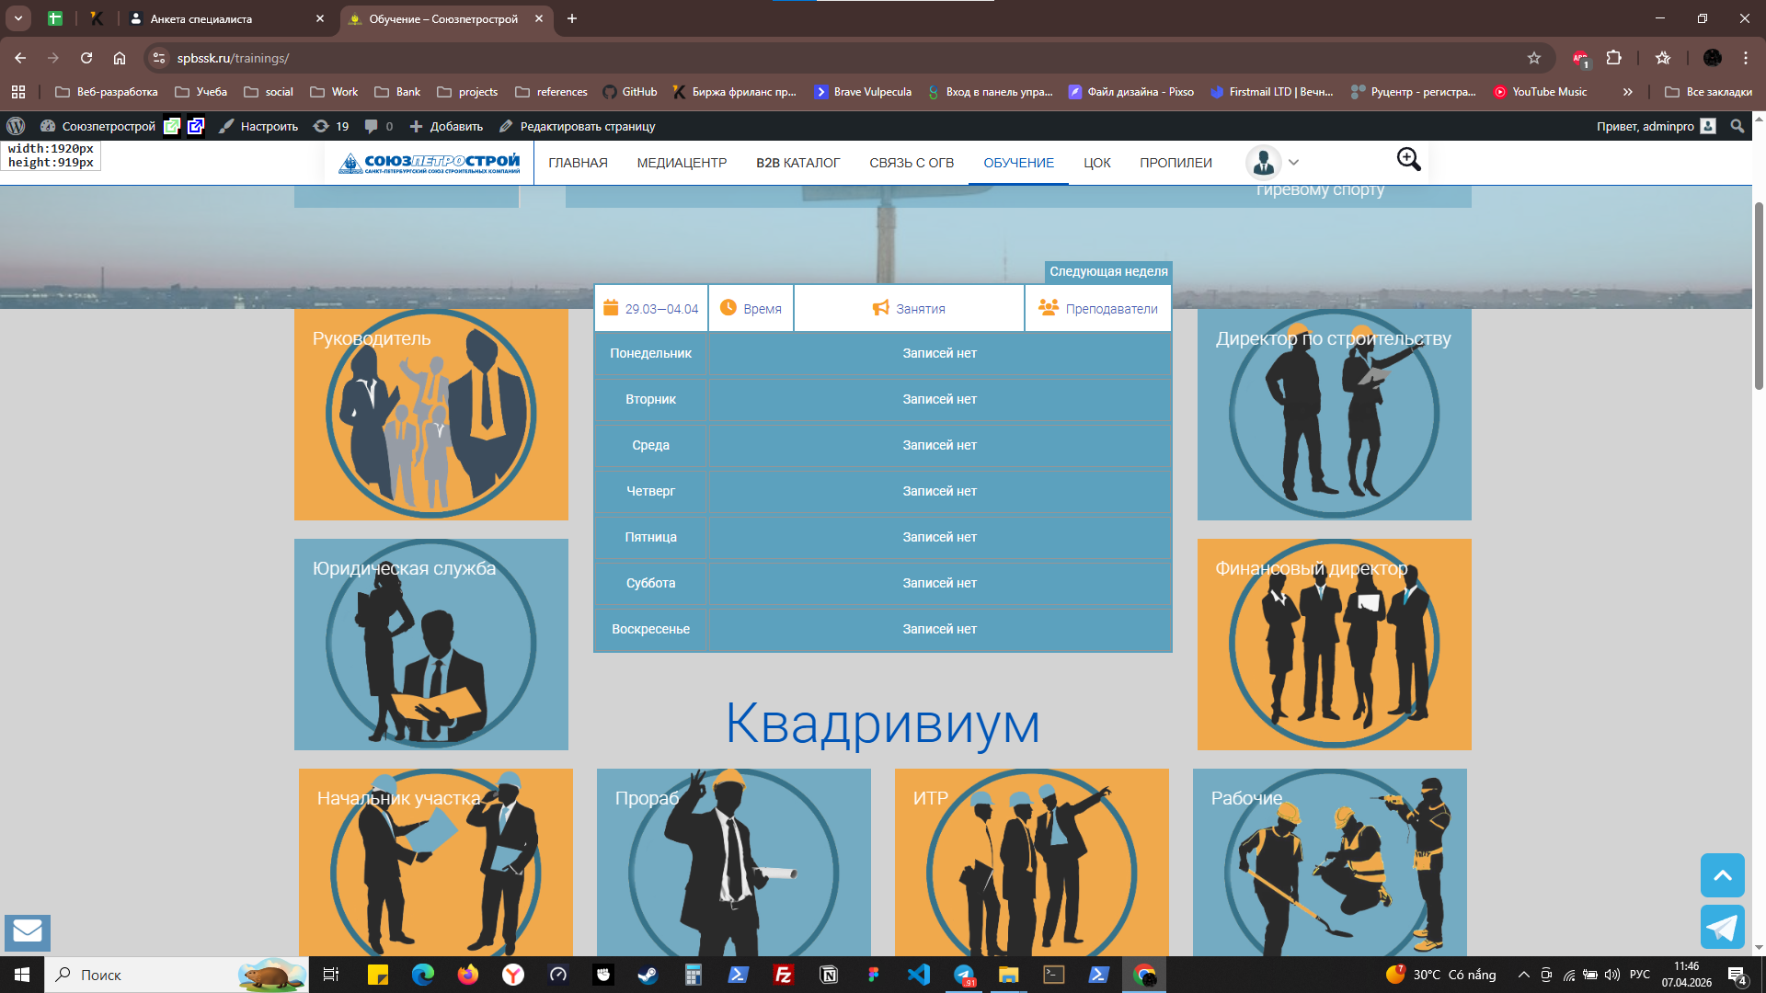Open the Начальник участка card
1766x993 pixels.
[436, 862]
